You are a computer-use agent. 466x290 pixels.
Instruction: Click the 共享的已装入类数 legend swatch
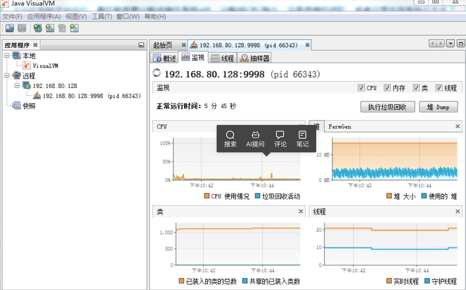point(245,281)
